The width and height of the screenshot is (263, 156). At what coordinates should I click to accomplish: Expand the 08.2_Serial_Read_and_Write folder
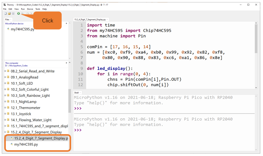[5, 71]
